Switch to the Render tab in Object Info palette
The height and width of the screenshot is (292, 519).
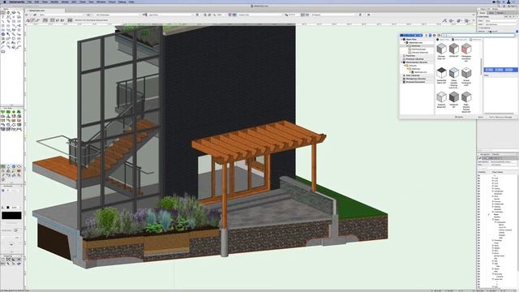tap(500, 13)
